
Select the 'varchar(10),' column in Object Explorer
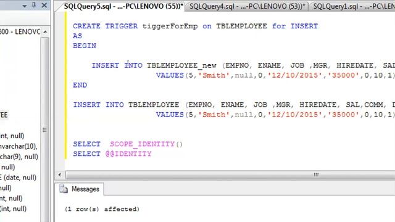[x=19, y=146]
